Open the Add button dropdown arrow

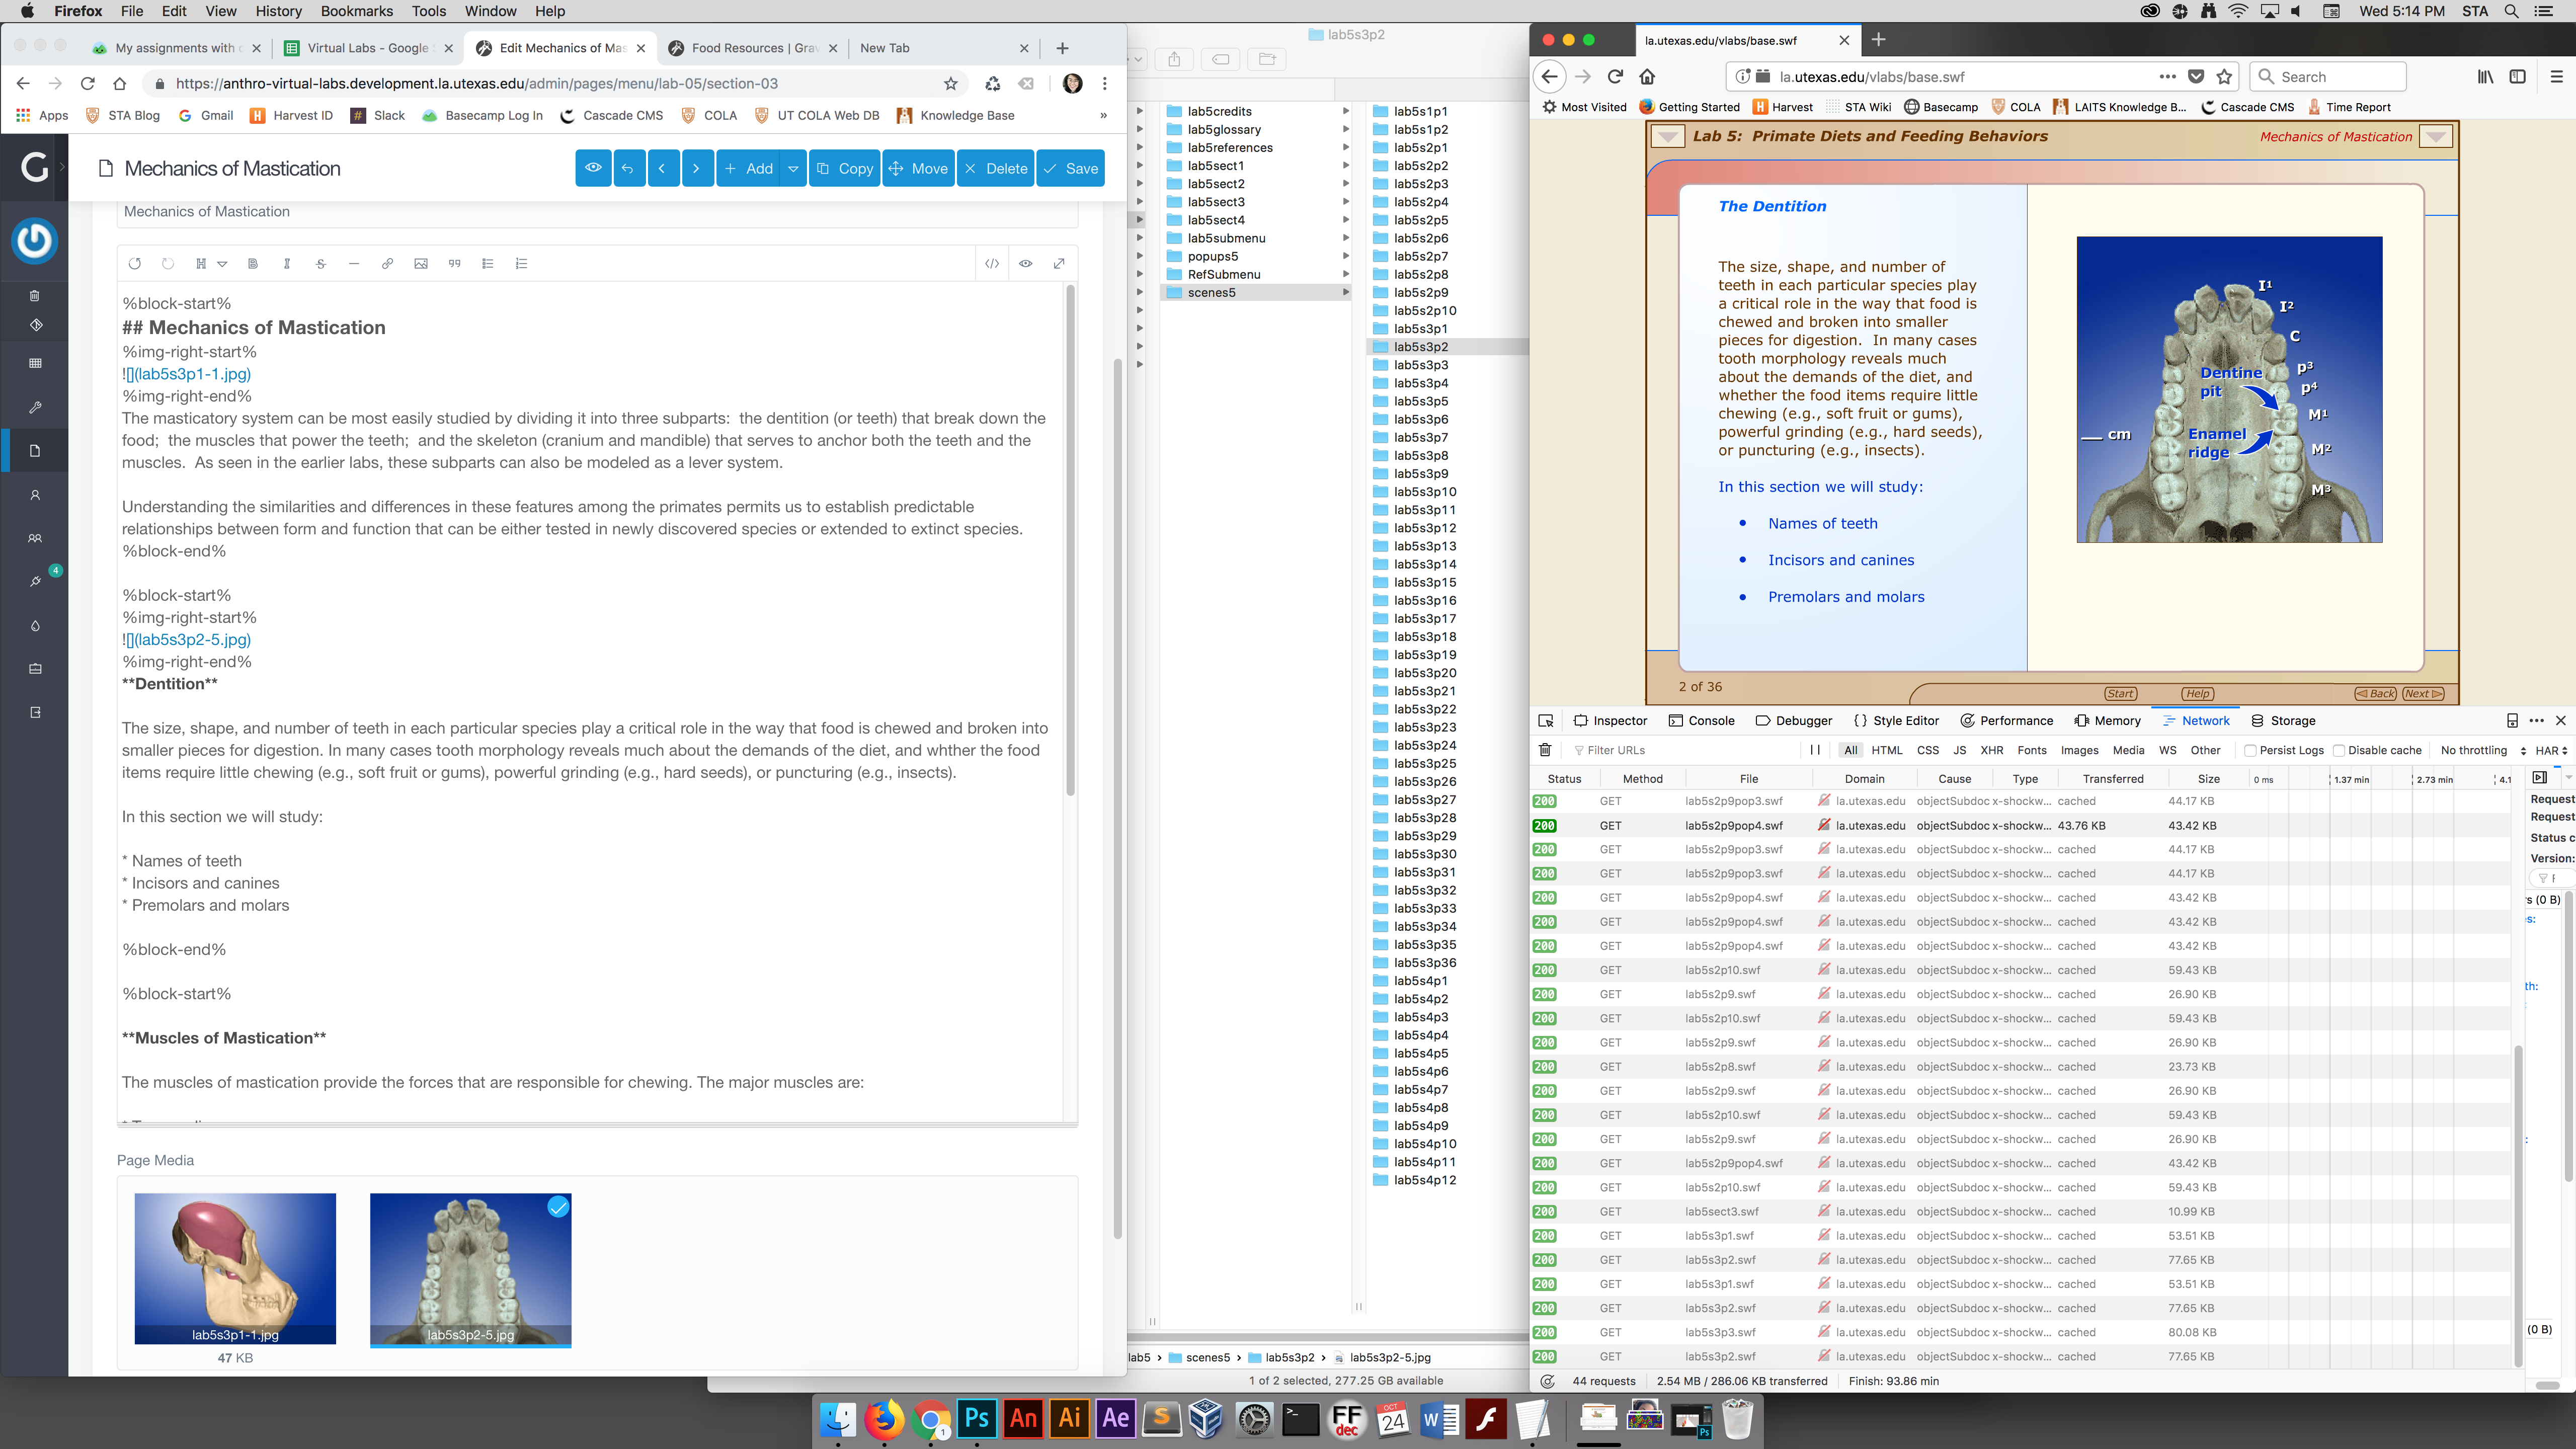click(x=793, y=168)
